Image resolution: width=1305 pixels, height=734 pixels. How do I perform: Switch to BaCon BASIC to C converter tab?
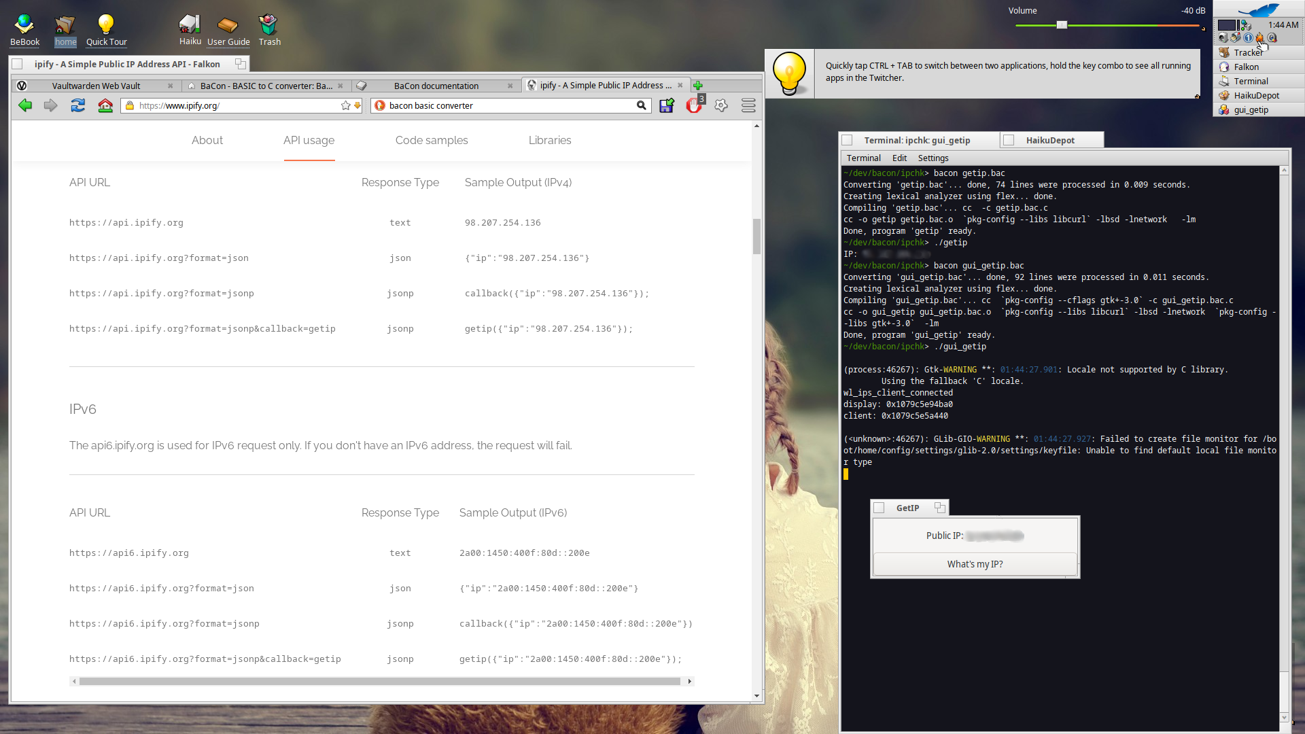click(x=266, y=86)
